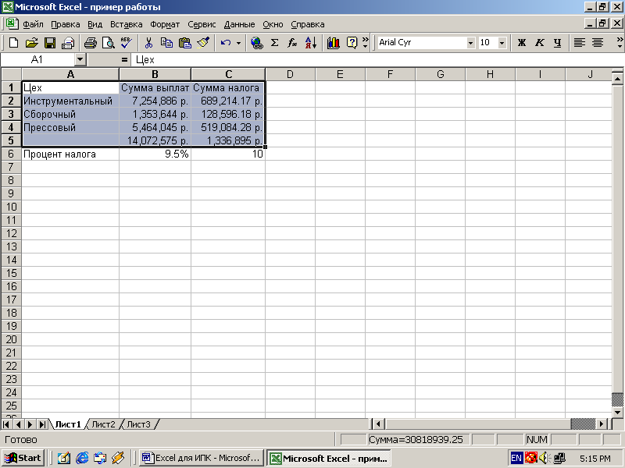Open the Справка menu

[x=307, y=24]
